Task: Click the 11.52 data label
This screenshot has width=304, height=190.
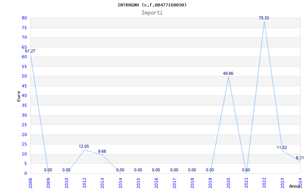Action: (x=282, y=148)
